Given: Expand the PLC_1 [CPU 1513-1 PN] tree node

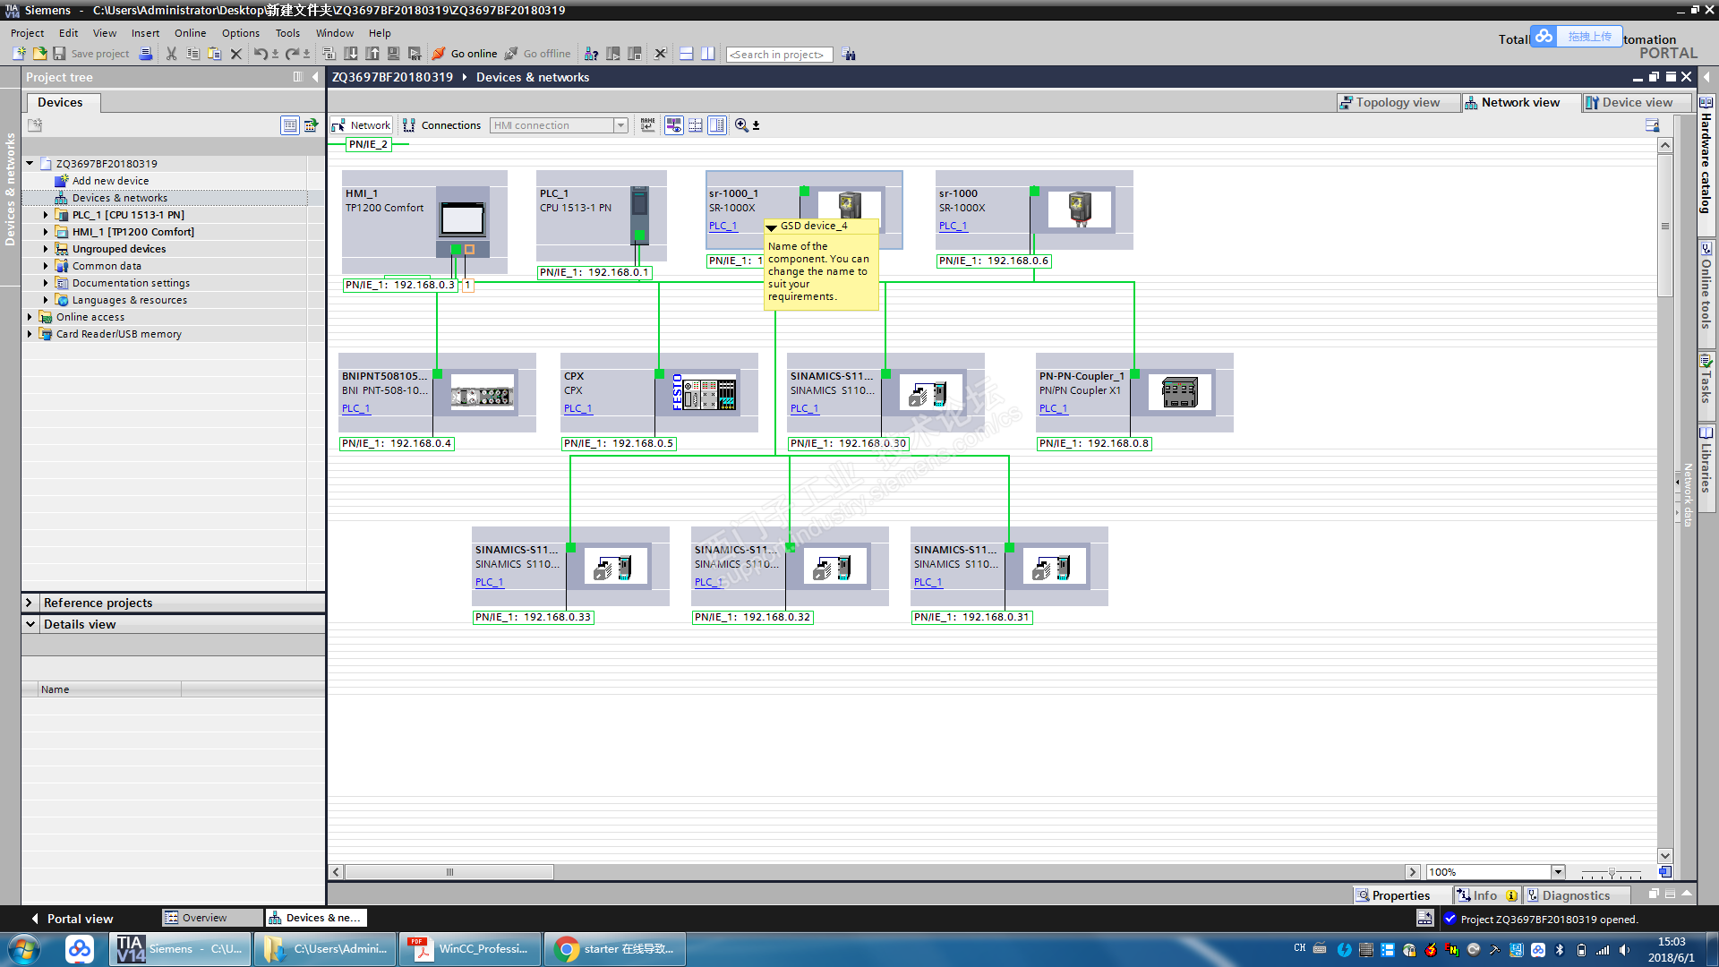Looking at the screenshot, I should pyautogui.click(x=46, y=215).
